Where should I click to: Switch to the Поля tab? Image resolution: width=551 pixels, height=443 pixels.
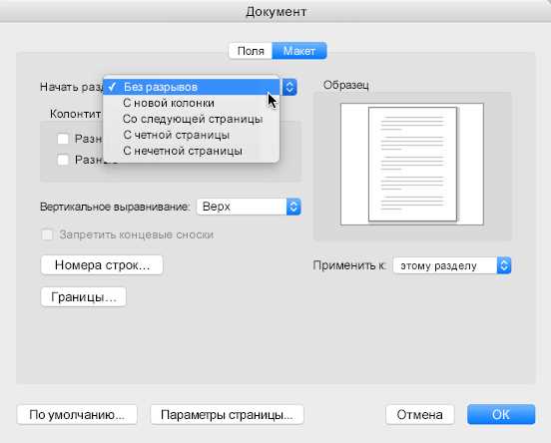click(x=251, y=51)
